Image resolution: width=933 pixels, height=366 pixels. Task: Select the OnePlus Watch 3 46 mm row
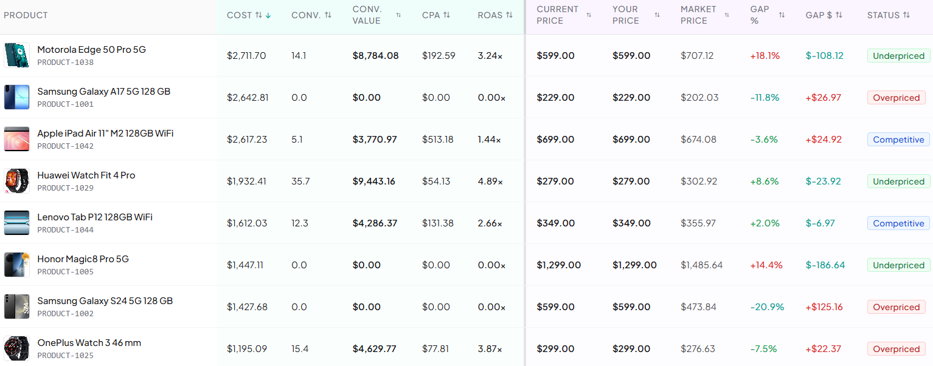[x=89, y=342]
